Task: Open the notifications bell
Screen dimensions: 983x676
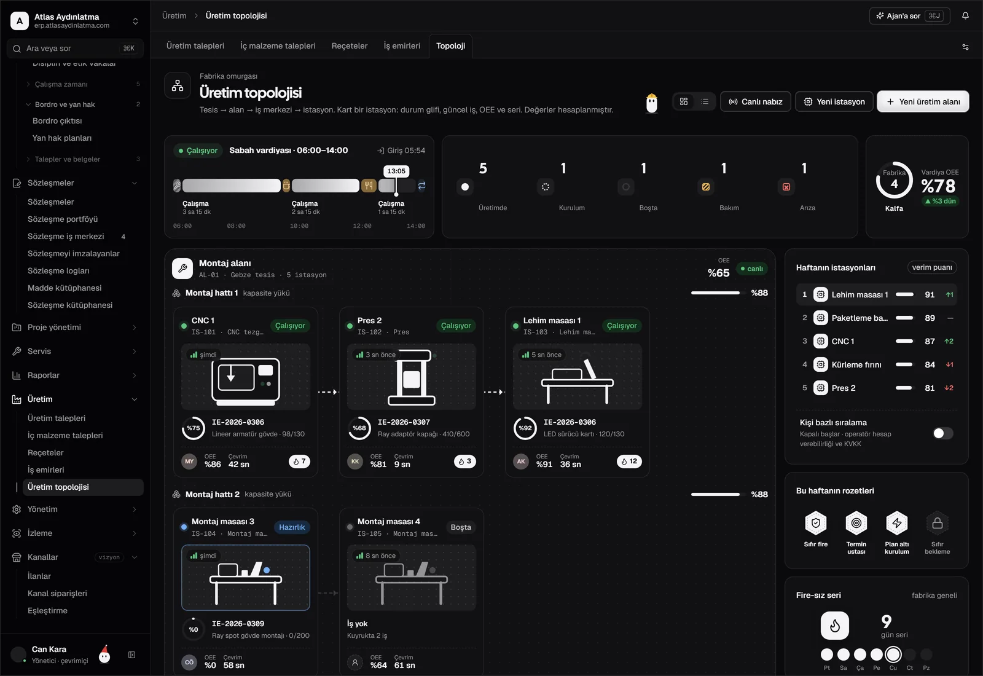Action: tap(965, 16)
